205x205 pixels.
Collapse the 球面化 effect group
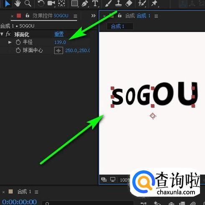click(2, 34)
